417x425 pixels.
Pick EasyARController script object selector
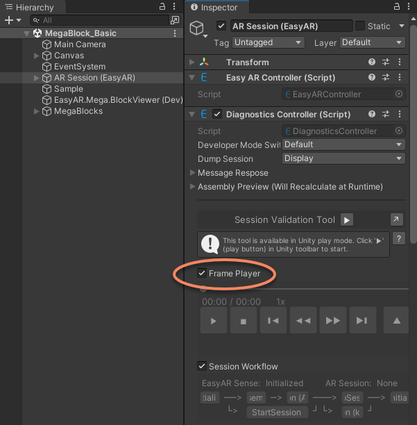399,94
